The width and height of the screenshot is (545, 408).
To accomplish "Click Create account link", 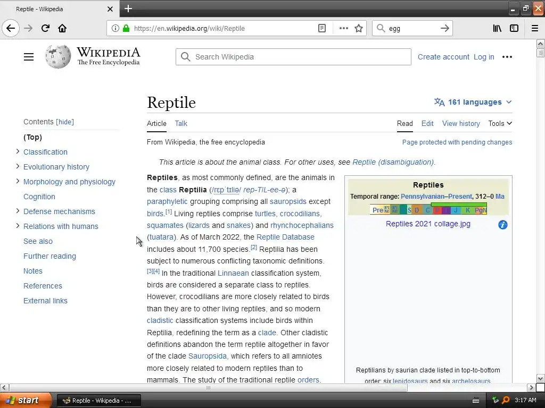I will point(443,57).
